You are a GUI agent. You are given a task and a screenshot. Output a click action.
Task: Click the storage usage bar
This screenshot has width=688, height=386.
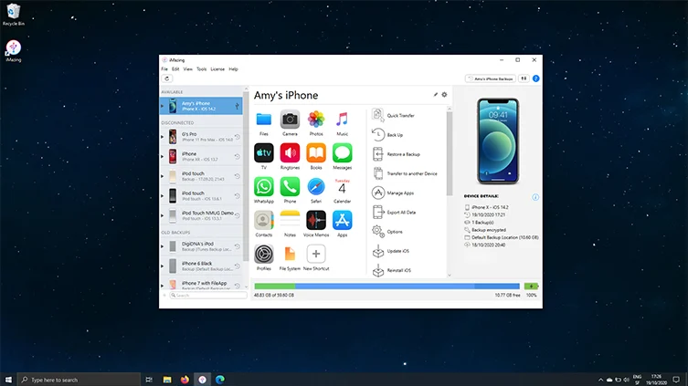(386, 287)
